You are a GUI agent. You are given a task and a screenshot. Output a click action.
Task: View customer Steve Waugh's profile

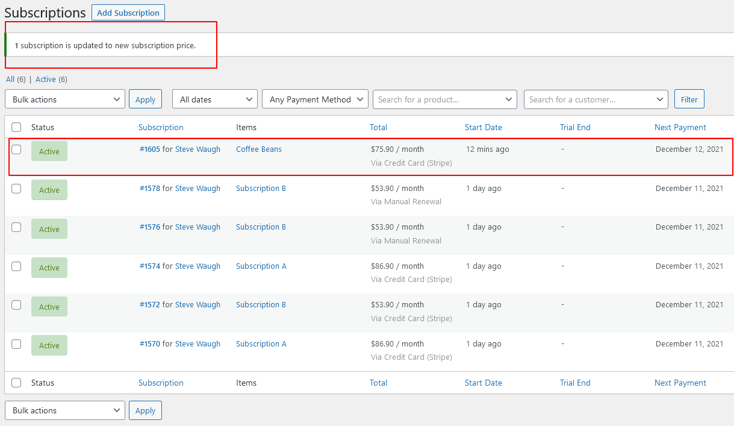197,149
